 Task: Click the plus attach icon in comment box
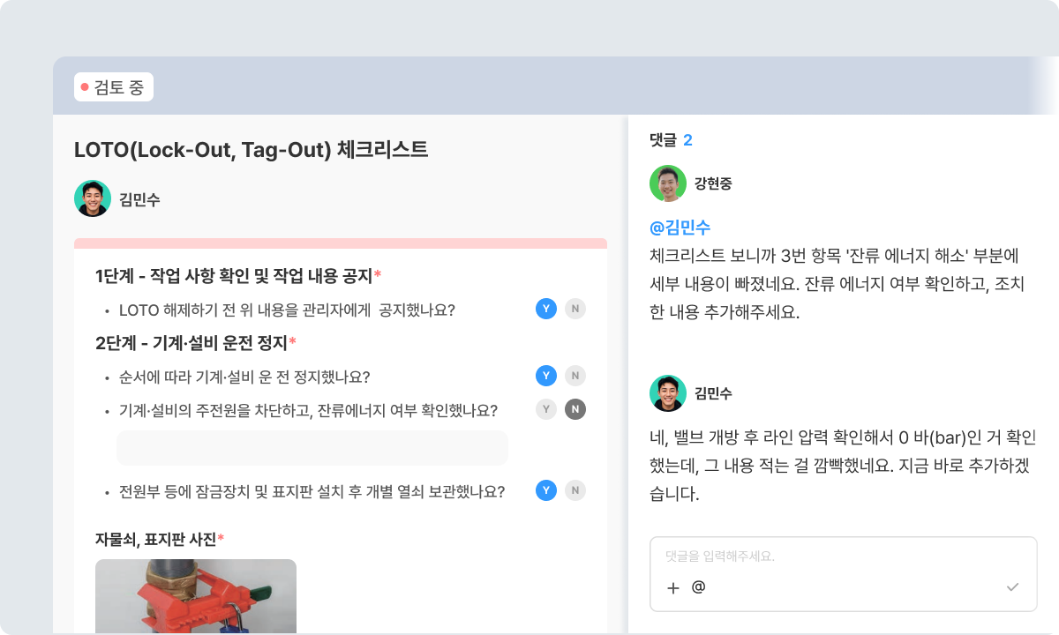coord(673,587)
